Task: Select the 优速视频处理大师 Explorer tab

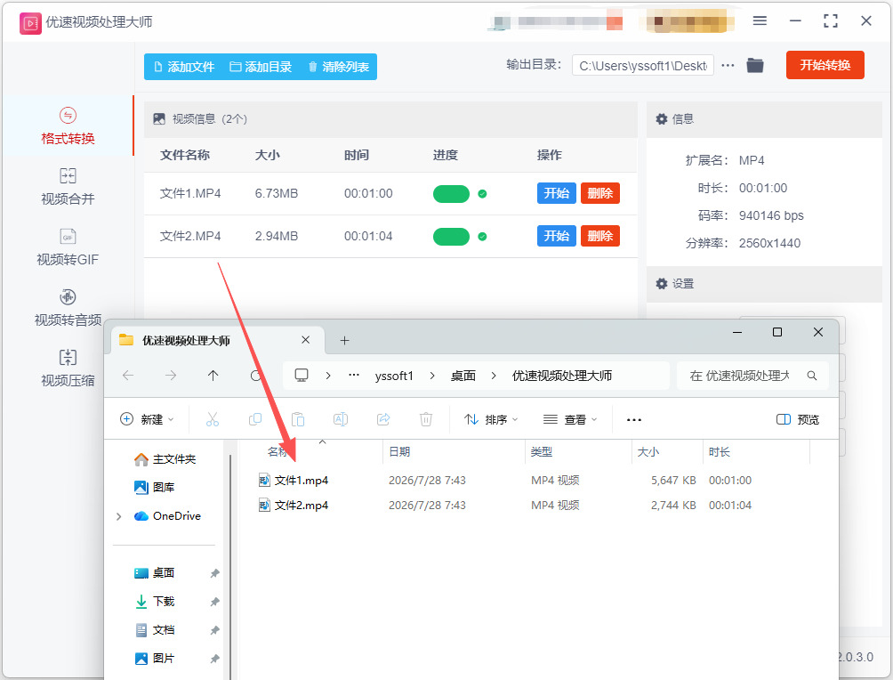Action: click(214, 340)
